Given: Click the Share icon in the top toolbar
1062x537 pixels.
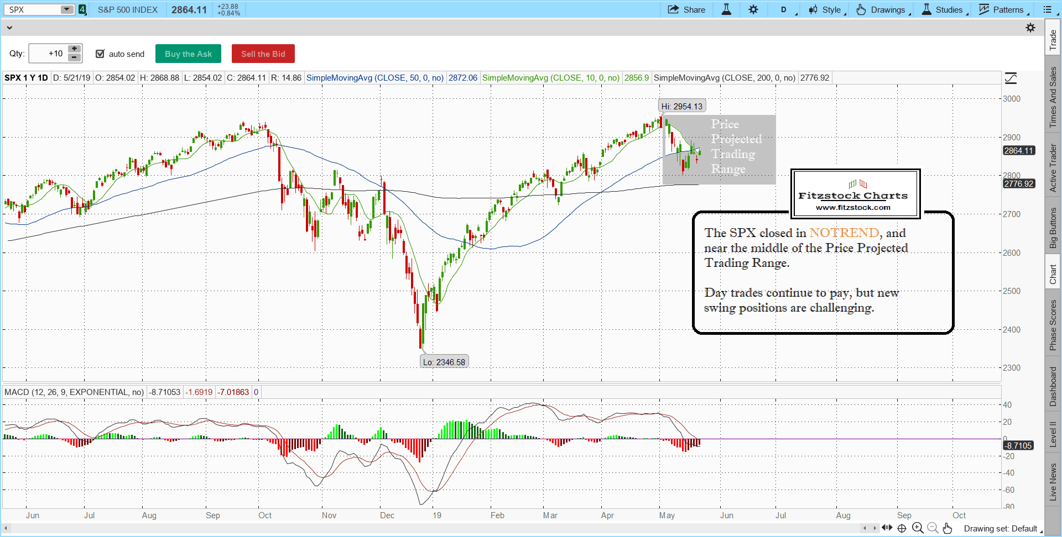Looking at the screenshot, I should 686,9.
